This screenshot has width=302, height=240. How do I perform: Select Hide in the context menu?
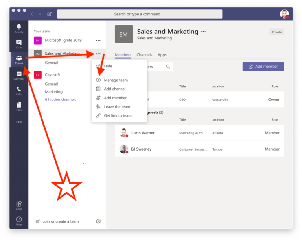click(120, 66)
